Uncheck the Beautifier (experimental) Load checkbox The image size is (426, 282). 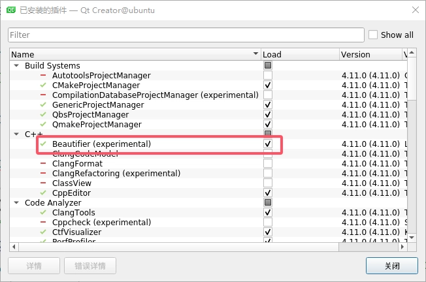coord(268,144)
